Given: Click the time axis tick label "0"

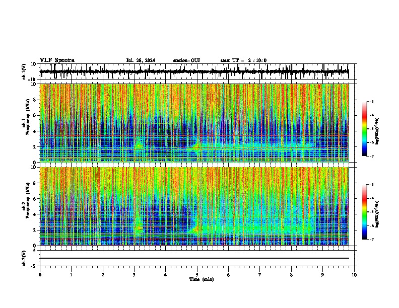Looking at the screenshot, I should [x=40, y=275].
